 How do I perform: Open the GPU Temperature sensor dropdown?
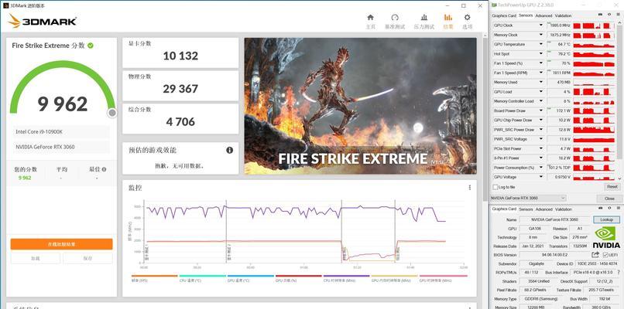pyautogui.click(x=541, y=44)
